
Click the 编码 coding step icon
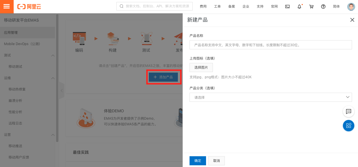point(79,39)
